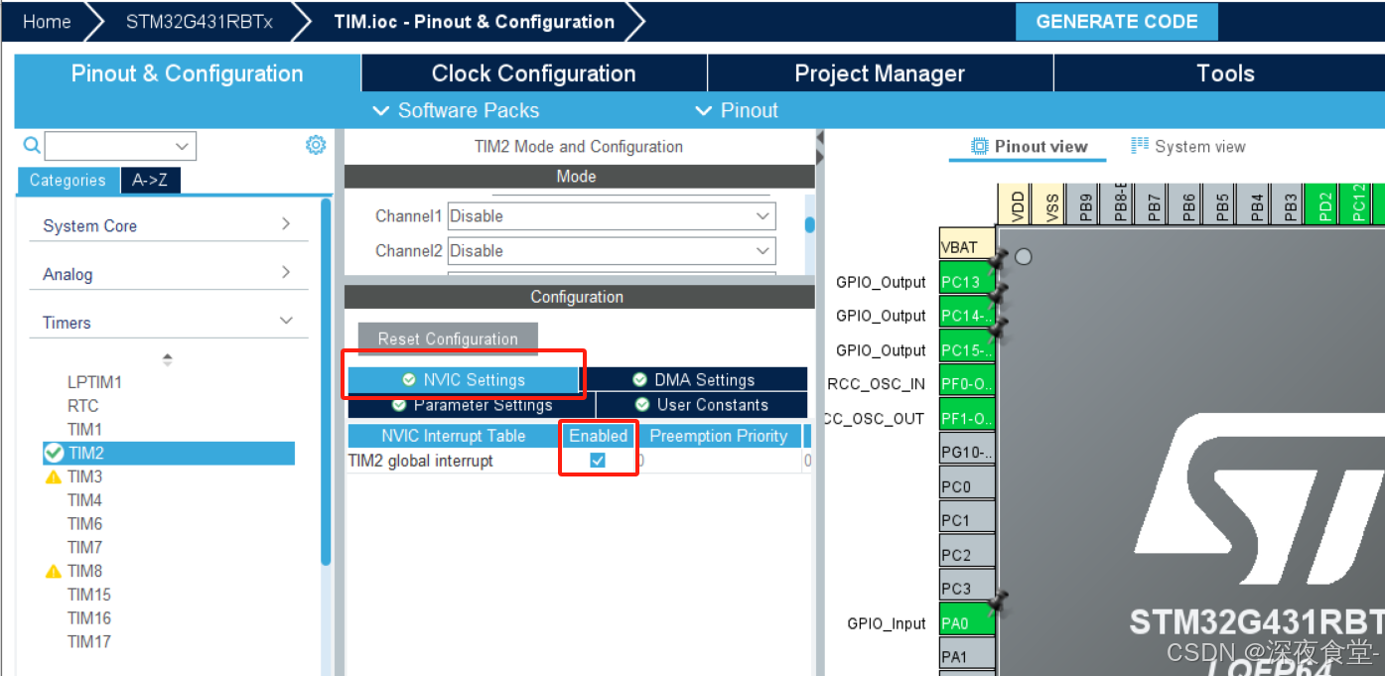Go to Home breadcrumb

47,22
